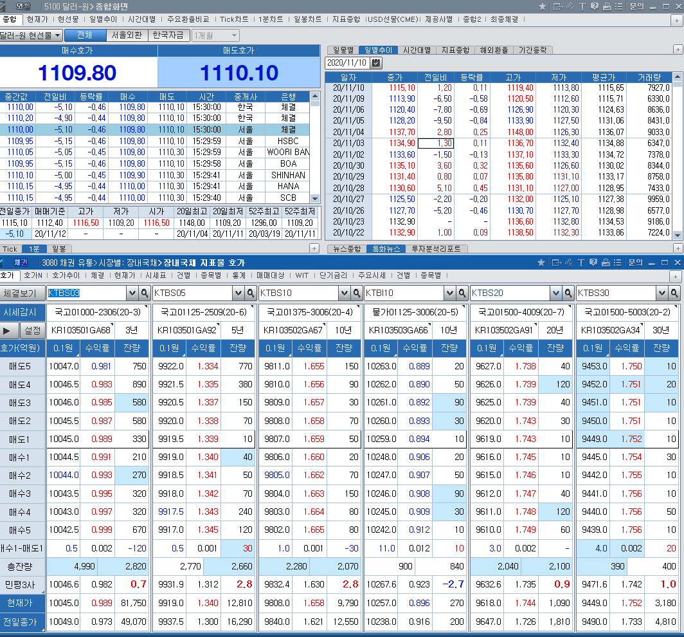Image resolution: width=684 pixels, height=637 pixels.
Task: Open the calendar picker beside date 2020/11/10
Action: point(376,63)
